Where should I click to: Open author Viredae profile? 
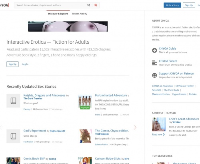pyautogui.click(x=176, y=122)
